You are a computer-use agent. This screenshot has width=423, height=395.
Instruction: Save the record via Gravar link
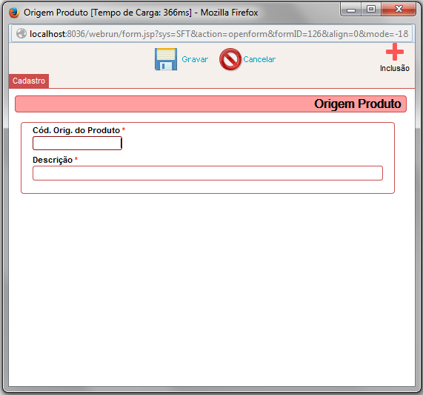[195, 59]
